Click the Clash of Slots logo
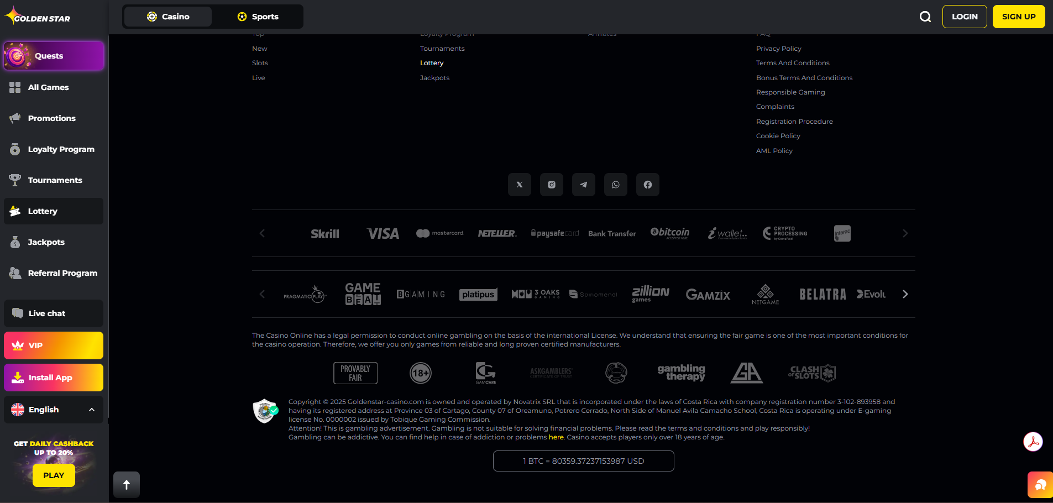Screen dimensions: 1053x503 click(812, 373)
